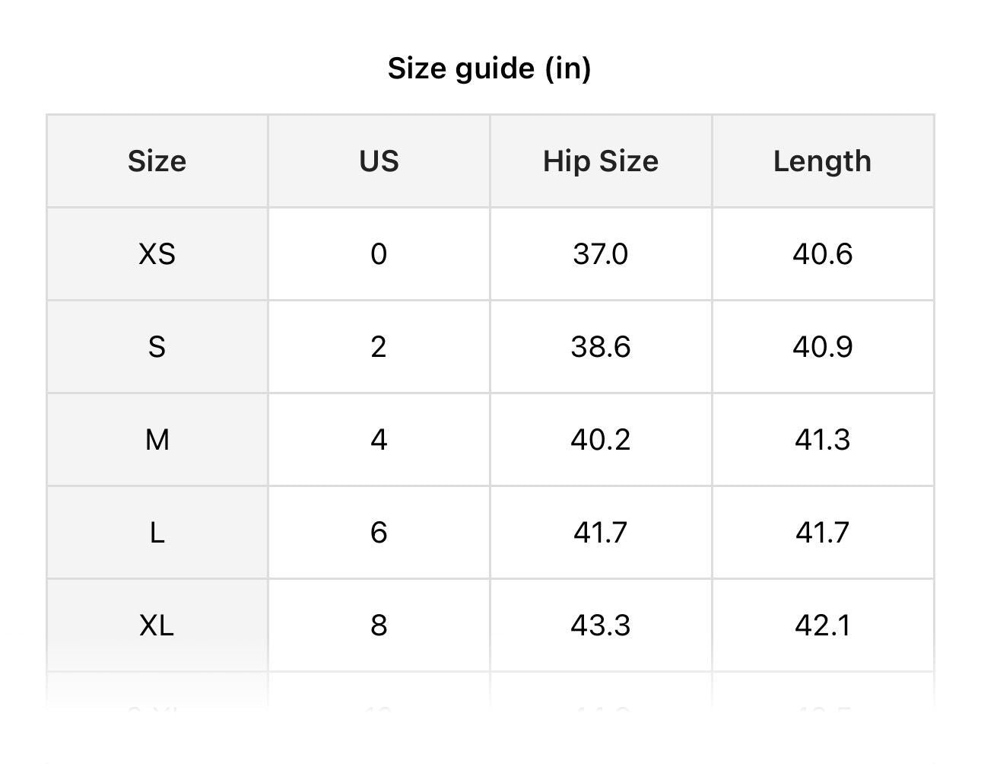Select the XS size cell
The image size is (981, 764).
tap(157, 254)
